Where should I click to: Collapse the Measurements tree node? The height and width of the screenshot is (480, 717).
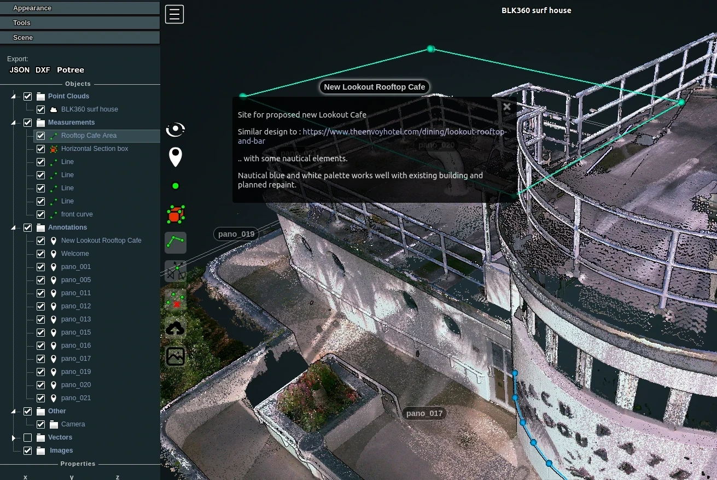click(x=14, y=122)
